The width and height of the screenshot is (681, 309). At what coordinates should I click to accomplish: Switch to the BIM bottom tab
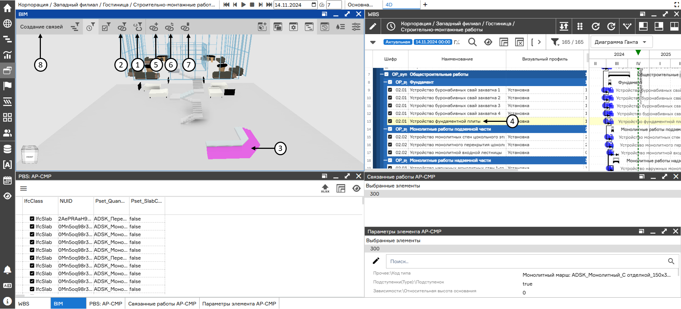(68, 304)
